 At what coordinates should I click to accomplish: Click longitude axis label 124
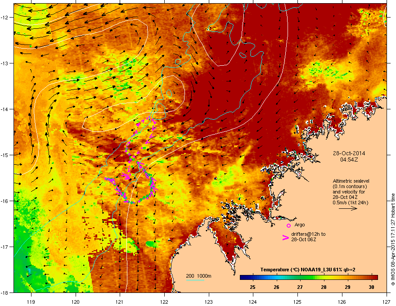pos(253,301)
